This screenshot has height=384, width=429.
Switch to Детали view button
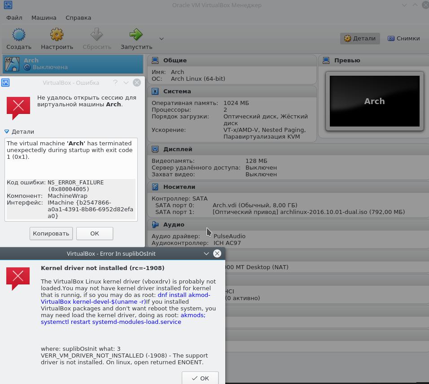[x=360, y=38]
